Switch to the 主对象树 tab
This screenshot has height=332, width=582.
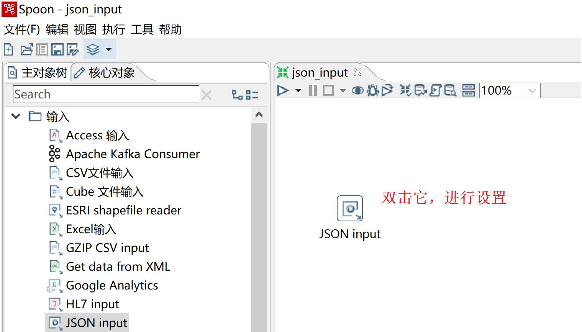(x=38, y=72)
